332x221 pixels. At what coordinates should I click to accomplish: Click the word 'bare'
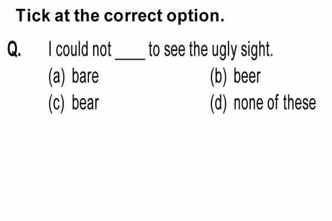[85, 76]
